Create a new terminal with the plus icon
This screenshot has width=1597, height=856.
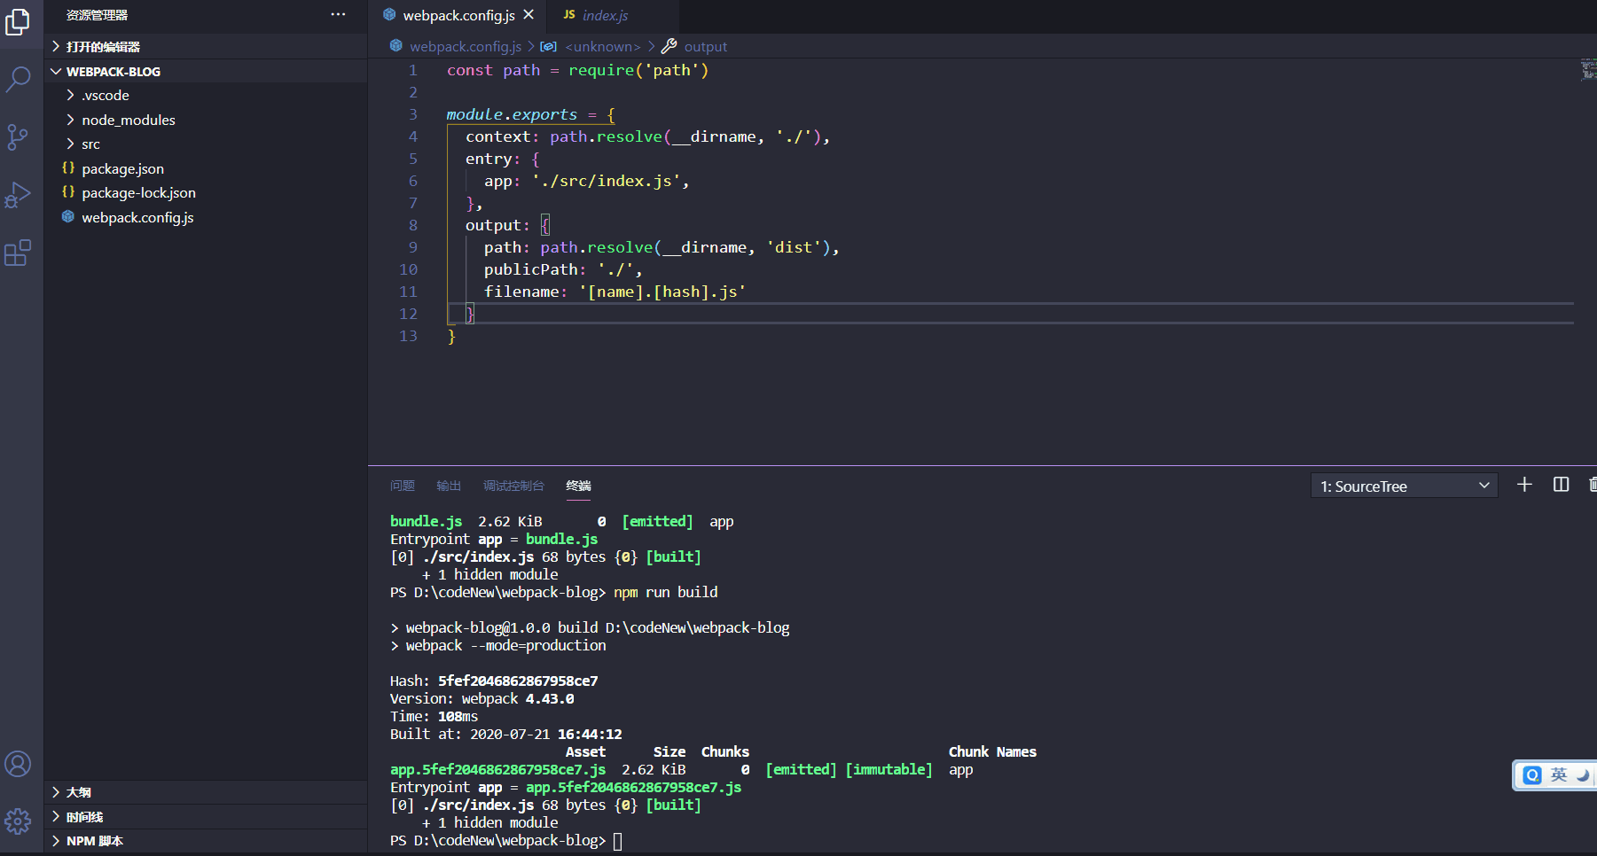[1524, 485]
